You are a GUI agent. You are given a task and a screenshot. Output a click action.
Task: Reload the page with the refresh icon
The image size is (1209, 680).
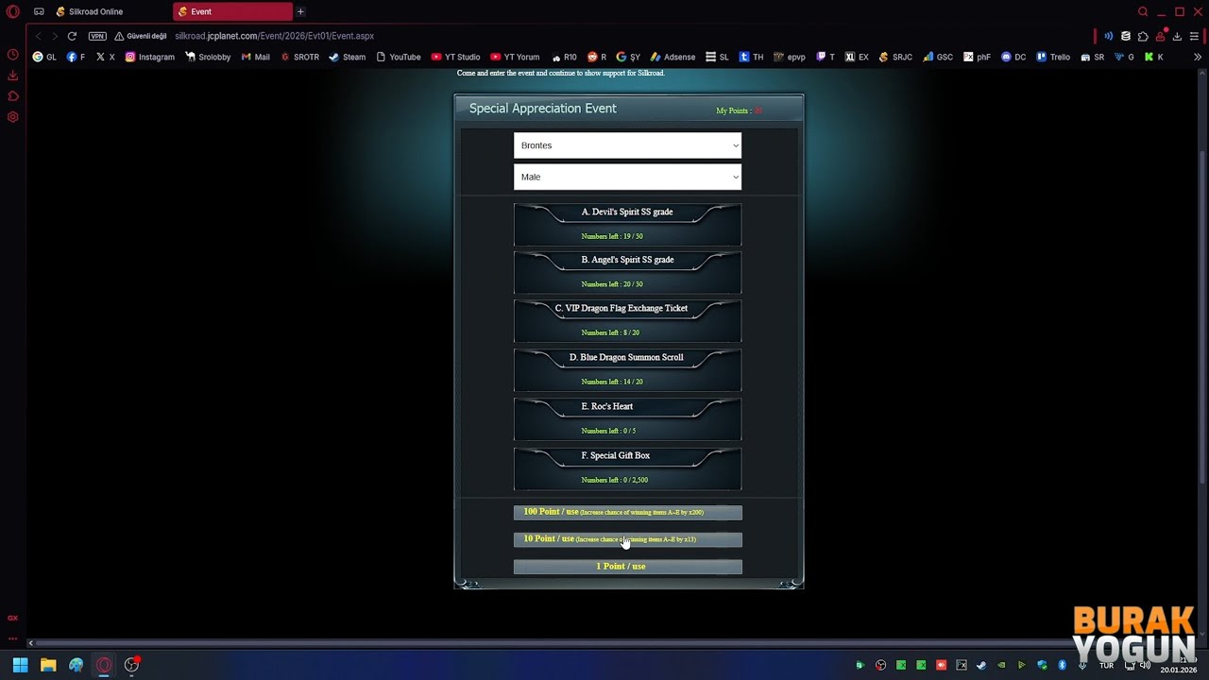tap(72, 36)
